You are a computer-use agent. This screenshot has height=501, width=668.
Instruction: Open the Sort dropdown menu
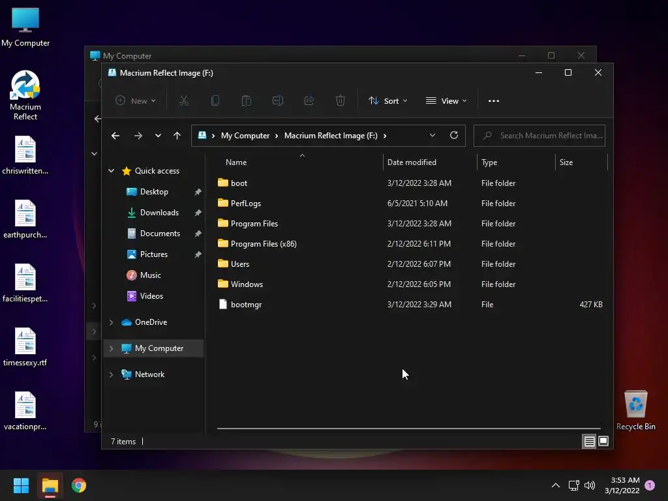(387, 101)
